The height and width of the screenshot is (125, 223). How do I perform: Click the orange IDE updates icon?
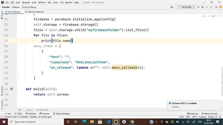tap(221, 7)
